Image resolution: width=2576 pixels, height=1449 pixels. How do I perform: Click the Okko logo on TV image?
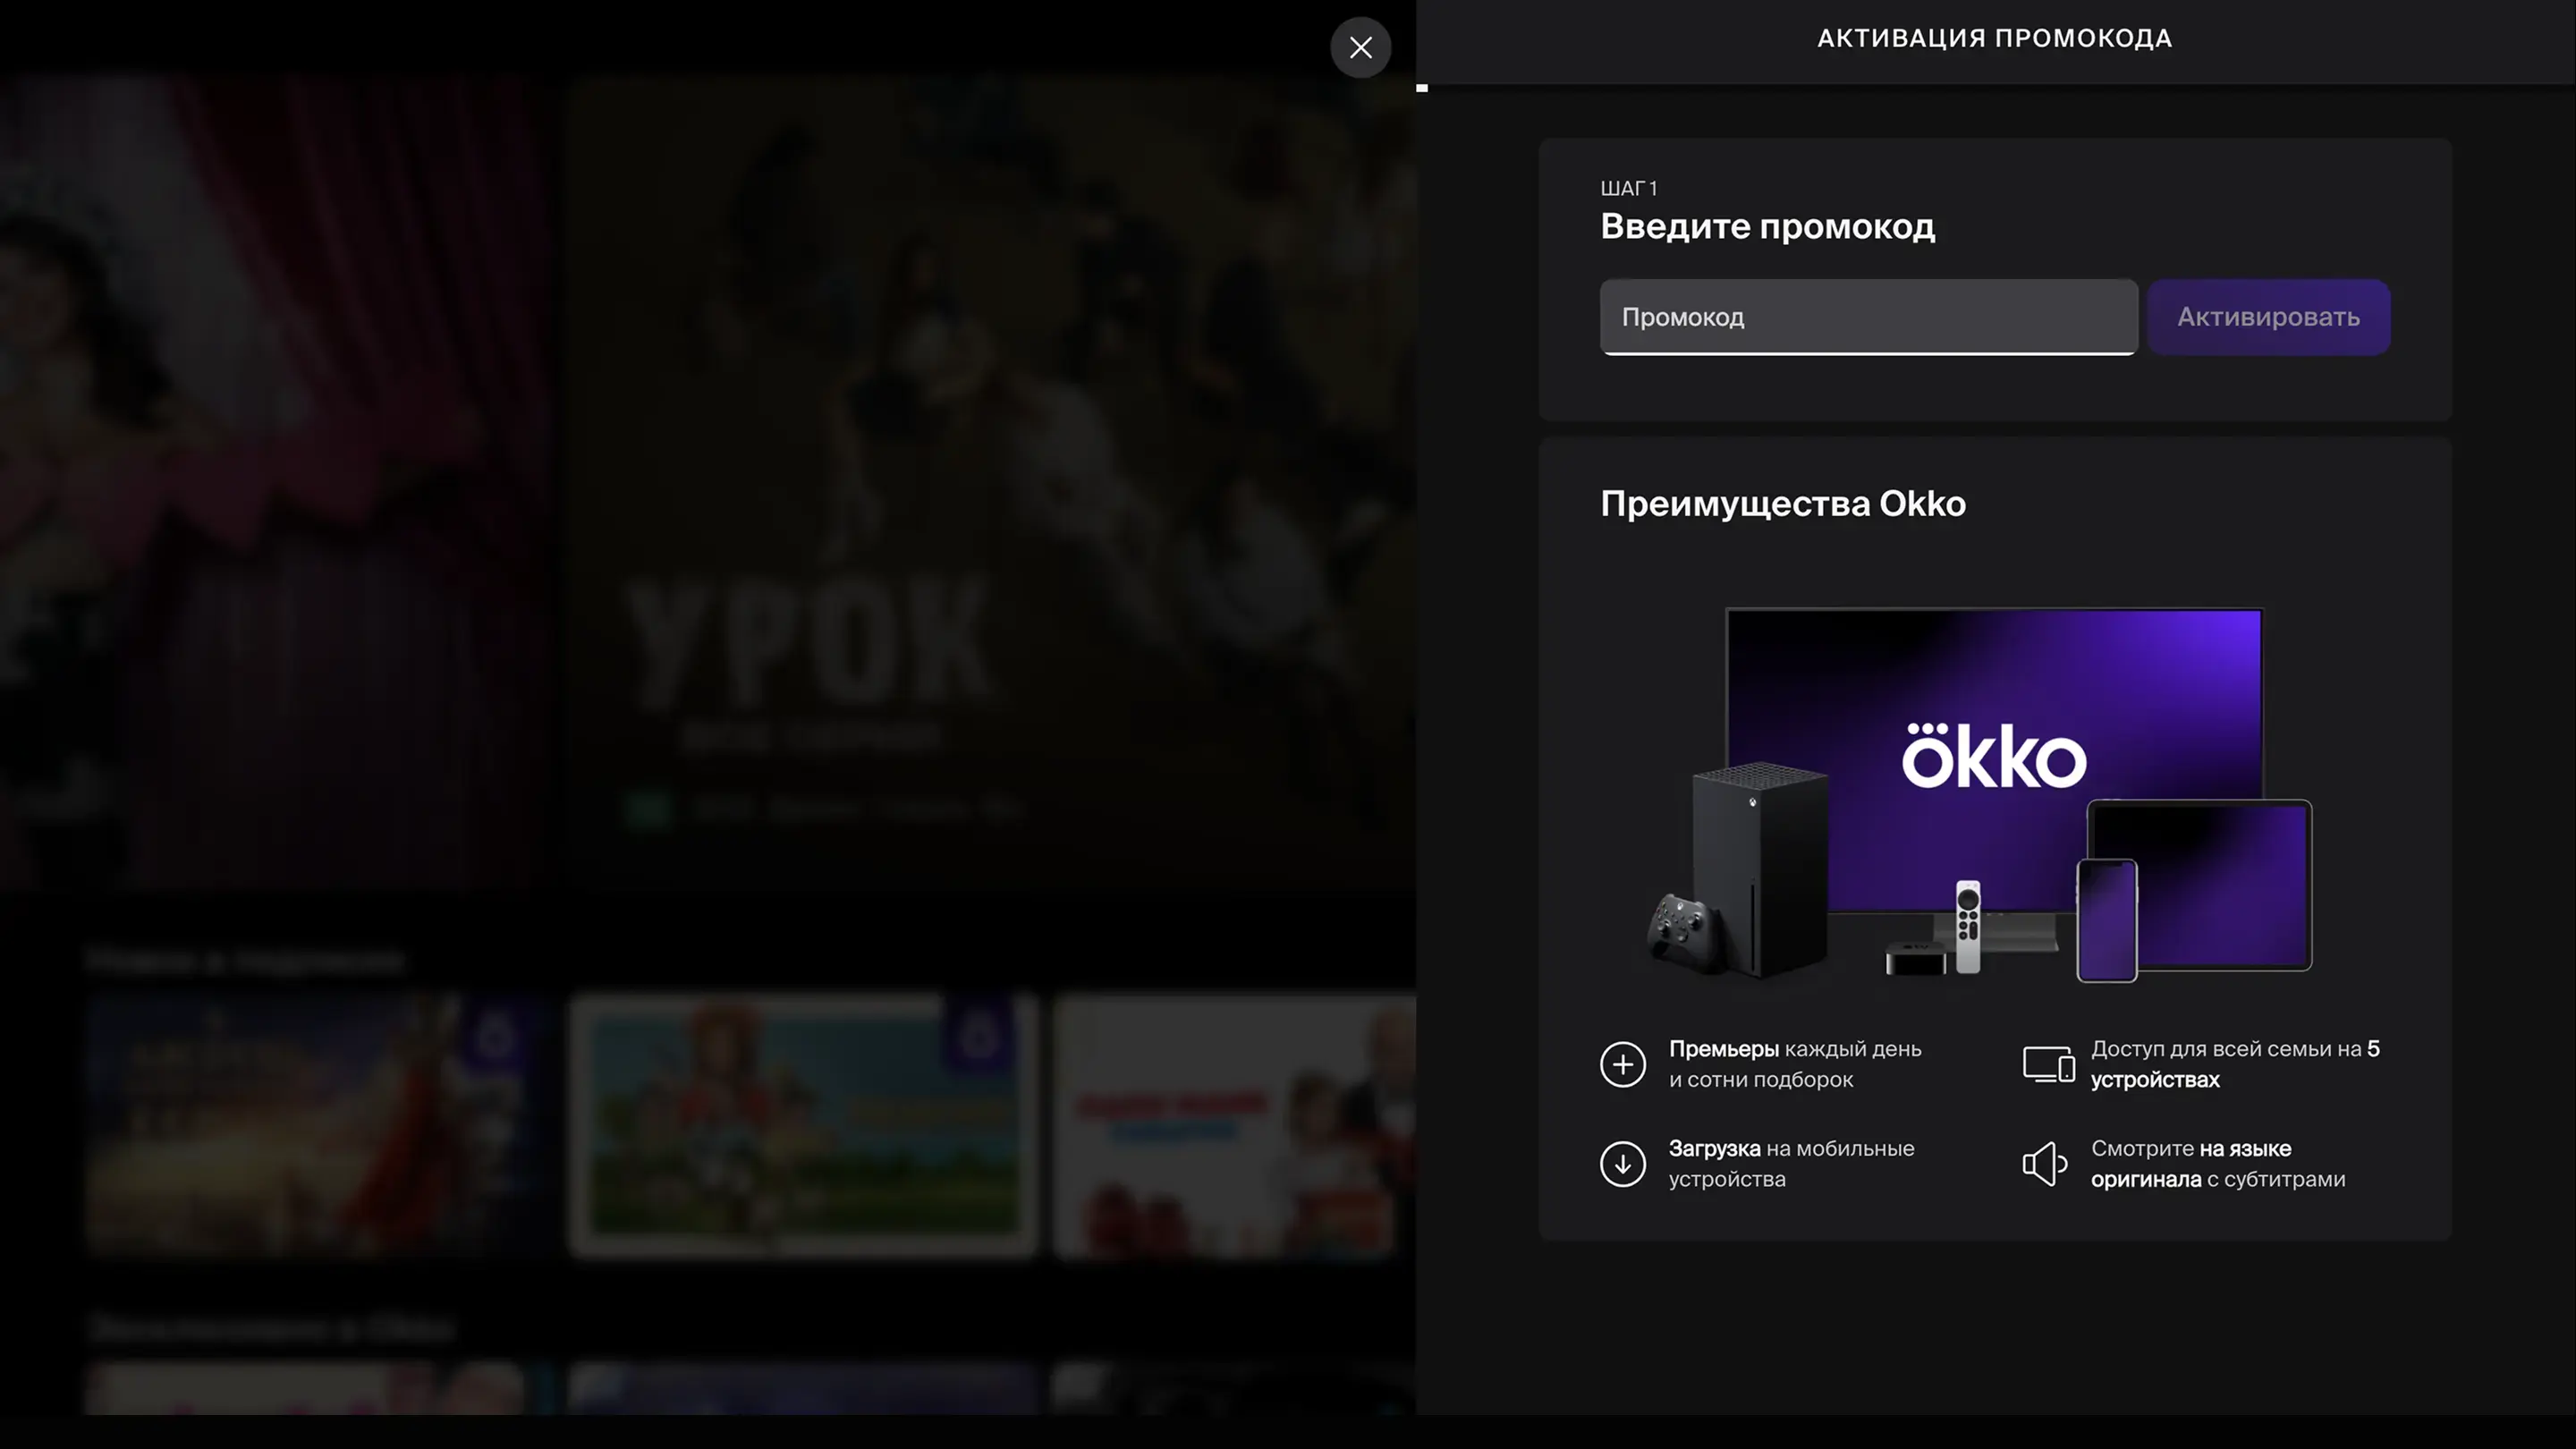pos(1994,757)
